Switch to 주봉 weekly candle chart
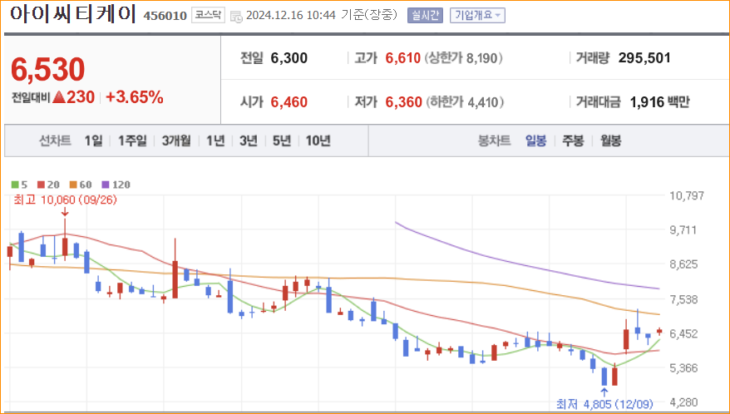Screen dimensions: 730x414 pyautogui.click(x=573, y=140)
